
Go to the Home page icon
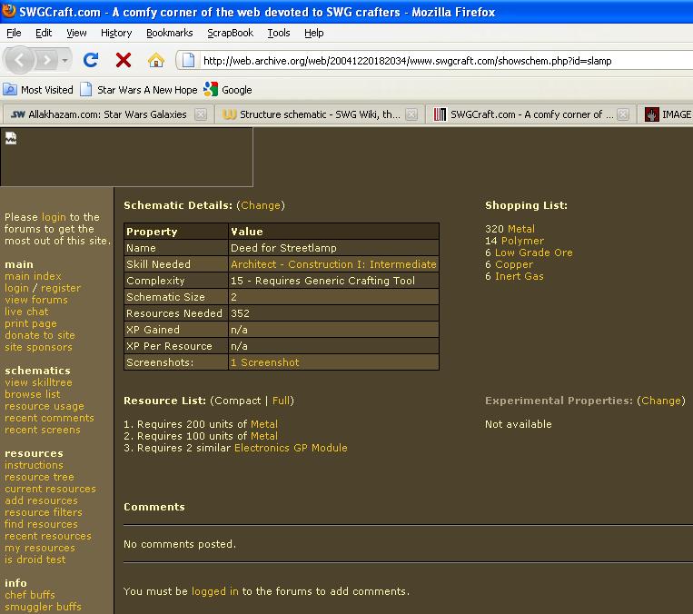156,60
